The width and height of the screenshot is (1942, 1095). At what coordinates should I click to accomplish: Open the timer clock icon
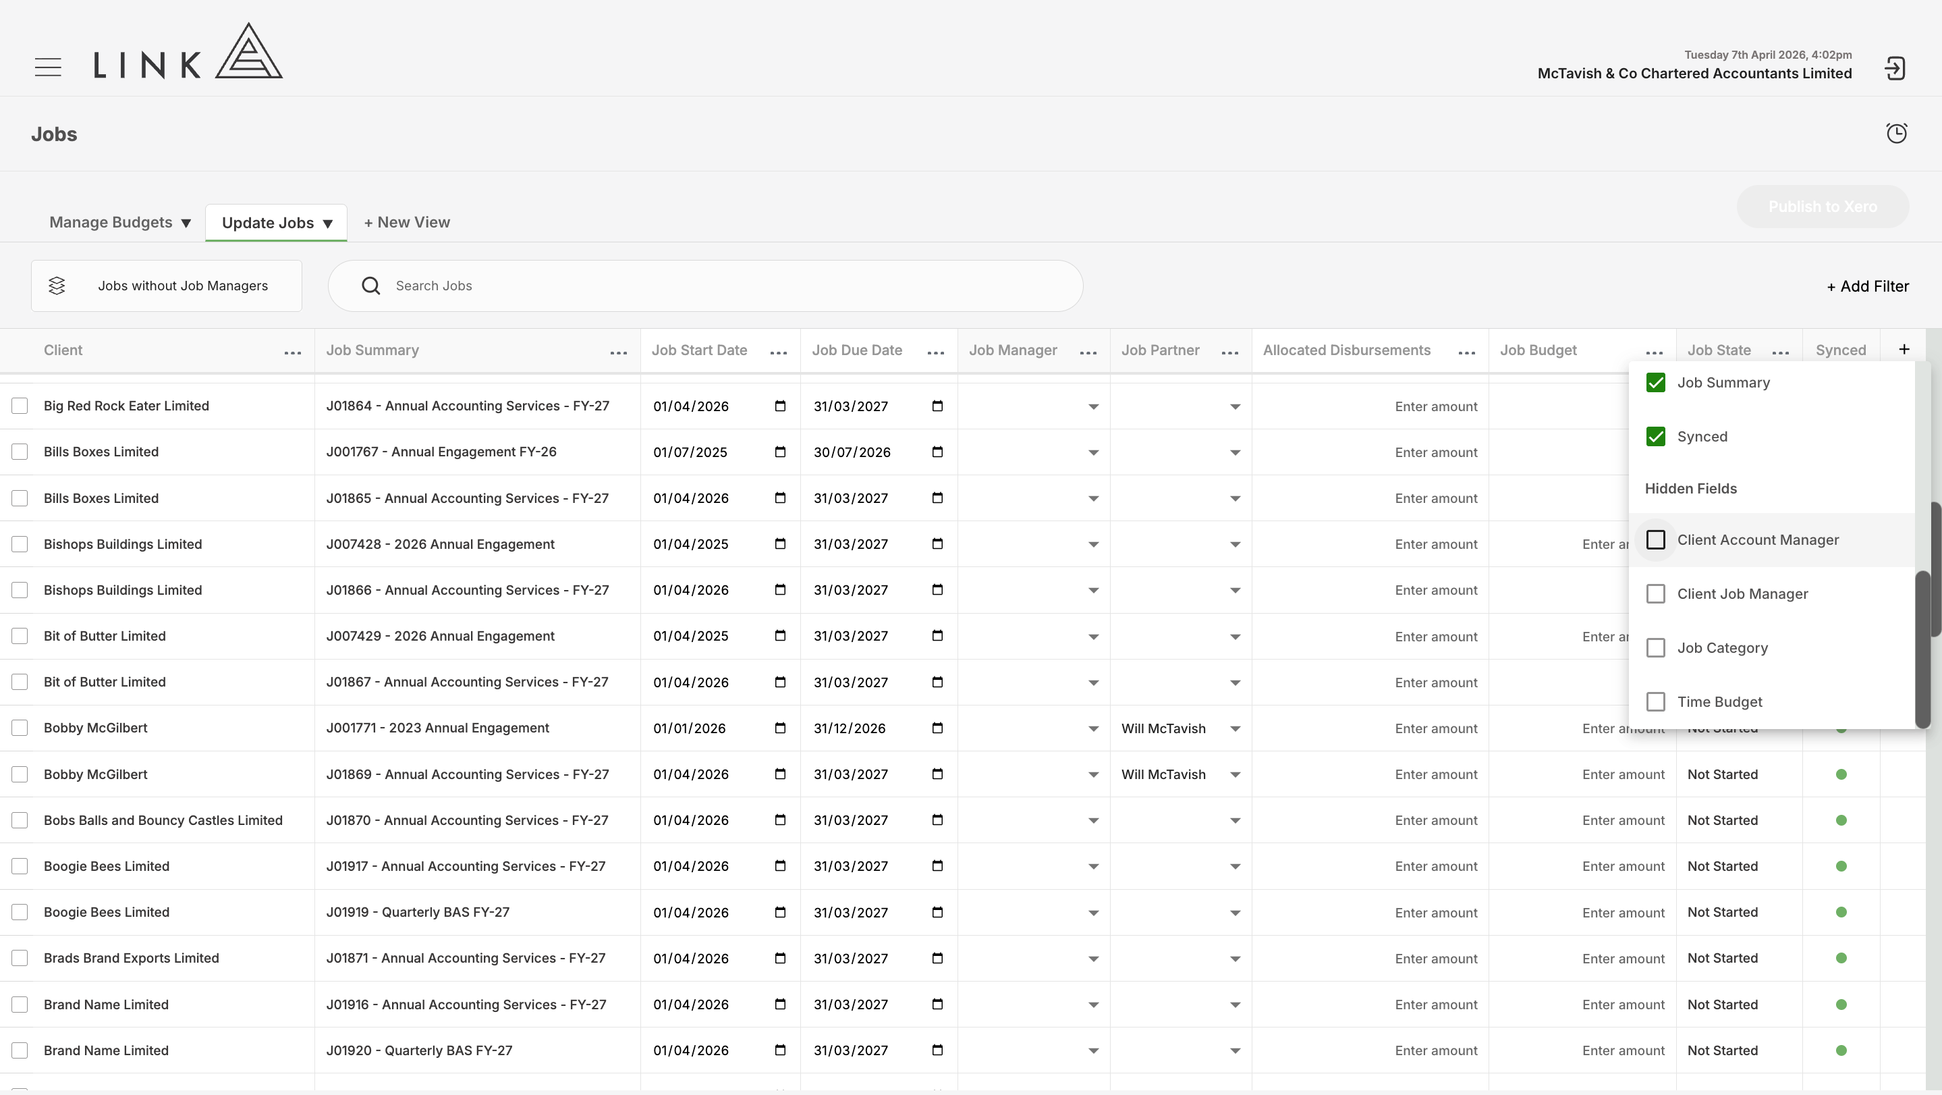[1897, 134]
